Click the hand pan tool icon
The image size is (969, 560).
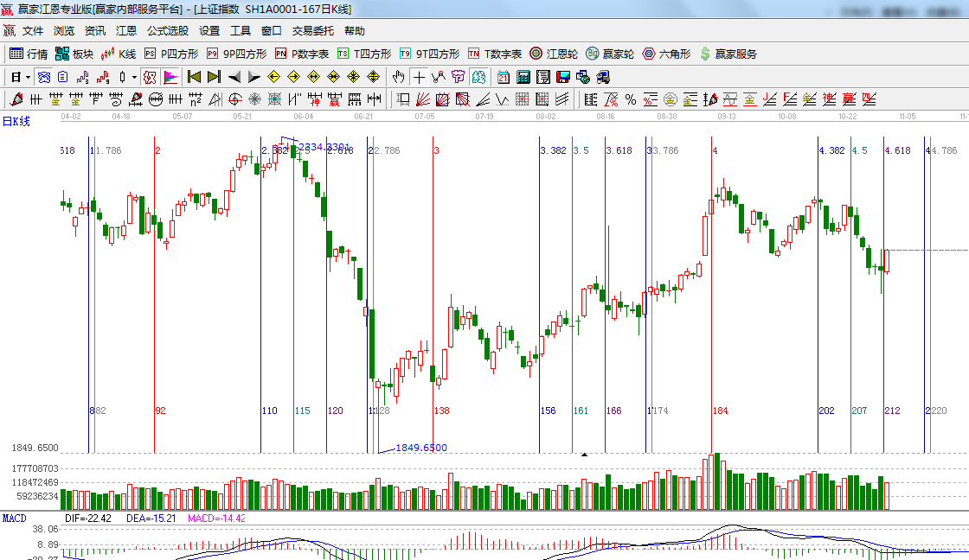click(399, 77)
